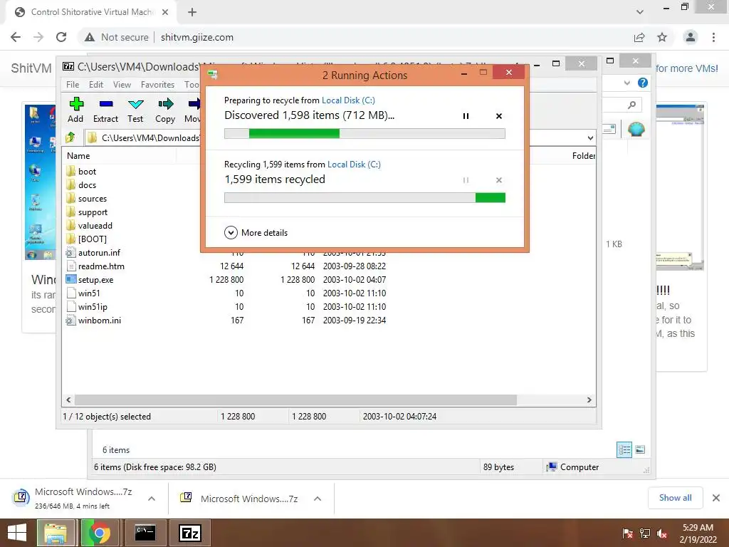Image resolution: width=729 pixels, height=547 pixels.
Task: Go up one folder level in 7-Zip
Action: coord(70,137)
